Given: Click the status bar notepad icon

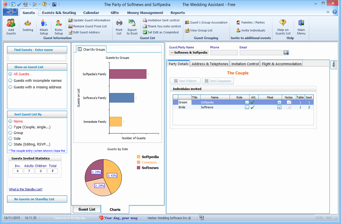Looking at the screenshot, I should 202,218.
